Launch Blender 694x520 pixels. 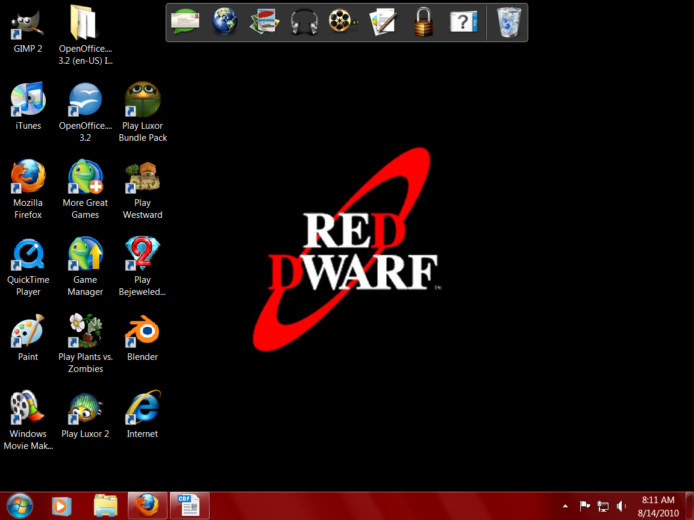pos(142,330)
